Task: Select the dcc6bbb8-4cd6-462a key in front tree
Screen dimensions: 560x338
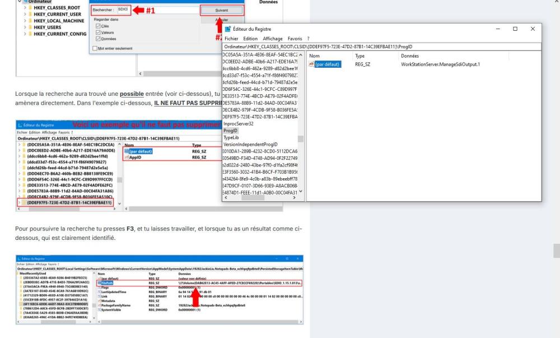Action: 260,68
